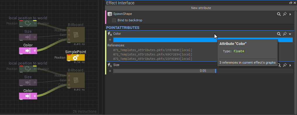Viewport: 297px width, 115px height.
Task: Click the Size value slider showing 0.05
Action: (203, 71)
